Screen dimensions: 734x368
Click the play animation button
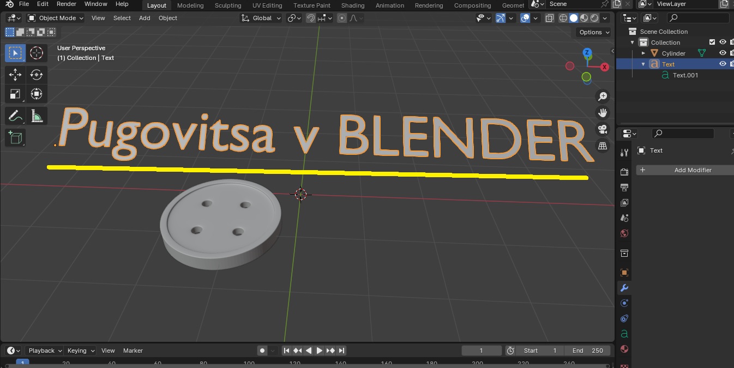pyautogui.click(x=320, y=351)
